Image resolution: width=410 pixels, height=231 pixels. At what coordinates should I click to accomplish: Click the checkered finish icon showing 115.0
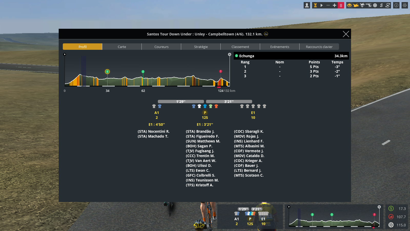pos(391,225)
